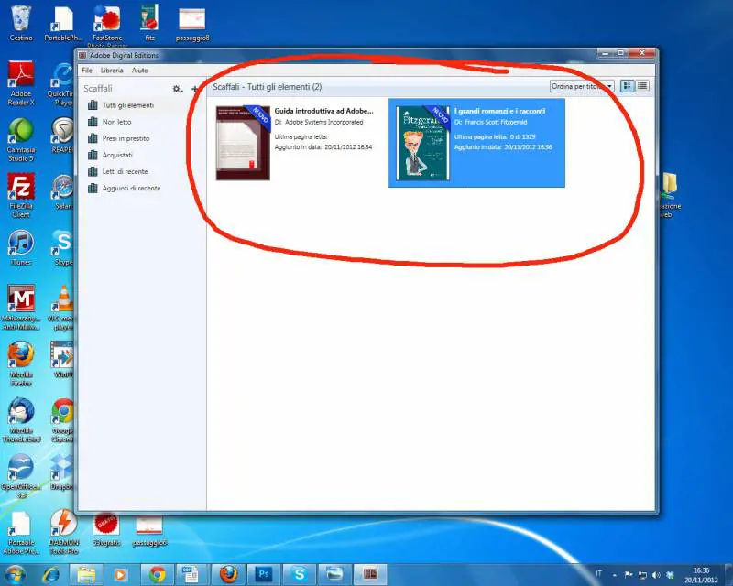The image size is (733, 586).
Task: Select the passaggio8 desktop icon
Action: [192, 25]
